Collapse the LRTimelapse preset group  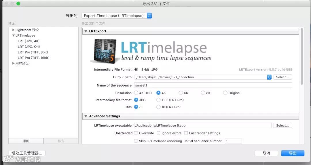click(13, 35)
